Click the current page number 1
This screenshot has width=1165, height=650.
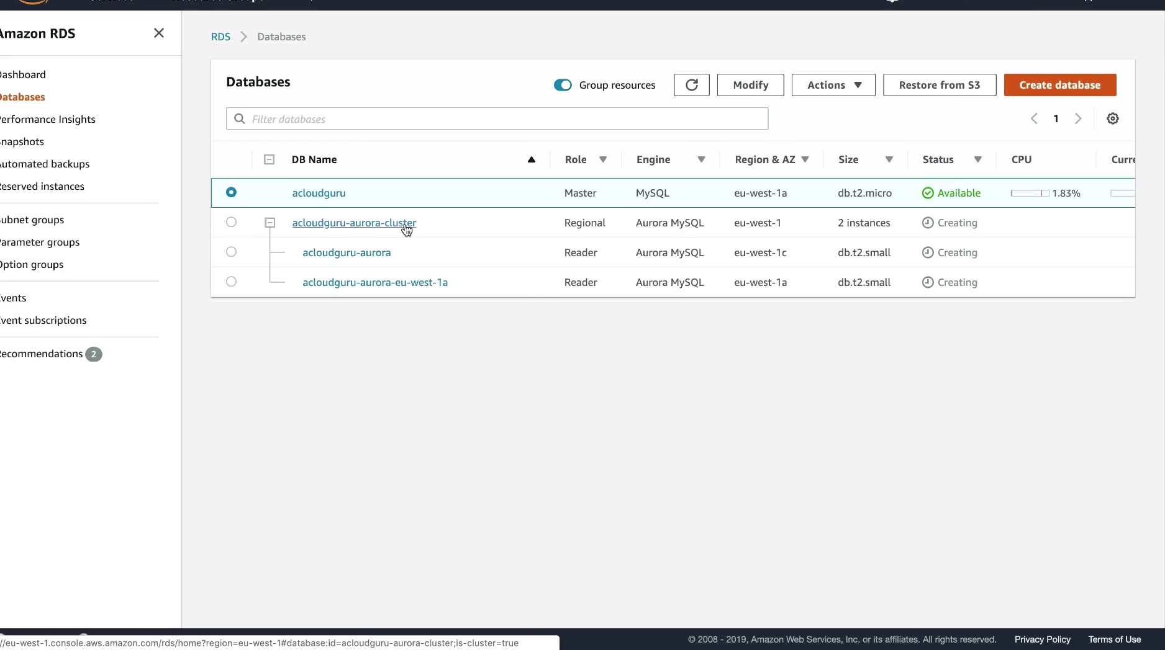pyautogui.click(x=1056, y=118)
